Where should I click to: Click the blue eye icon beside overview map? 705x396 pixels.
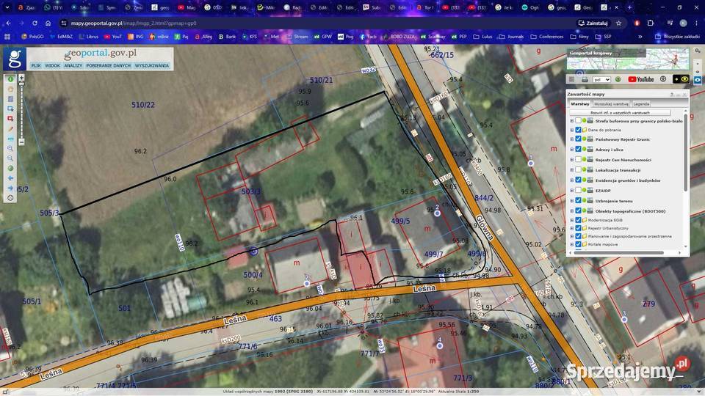coord(698,80)
